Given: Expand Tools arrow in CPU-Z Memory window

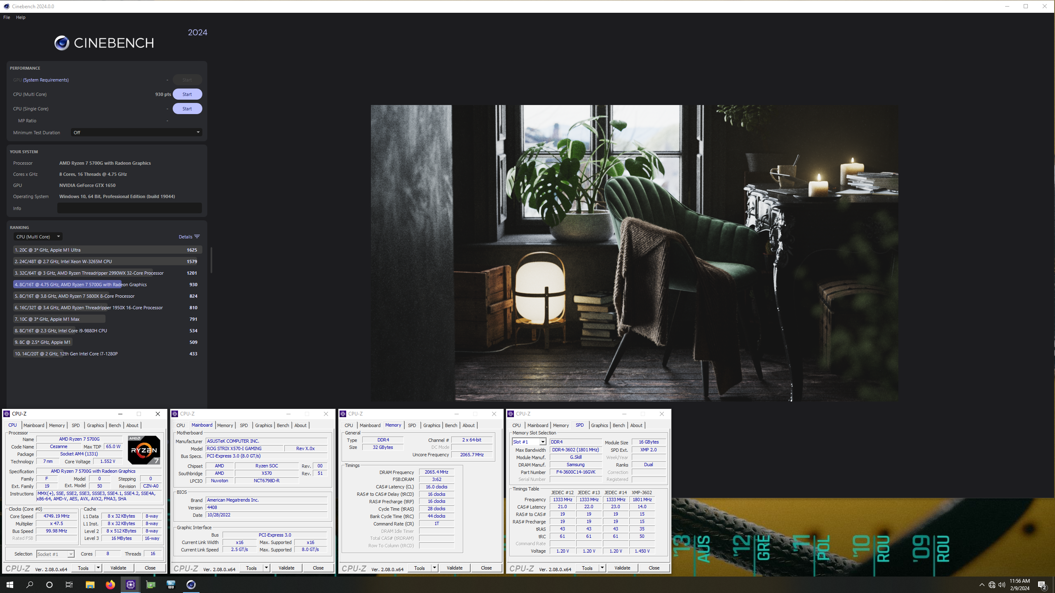Looking at the screenshot, I should tap(434, 568).
